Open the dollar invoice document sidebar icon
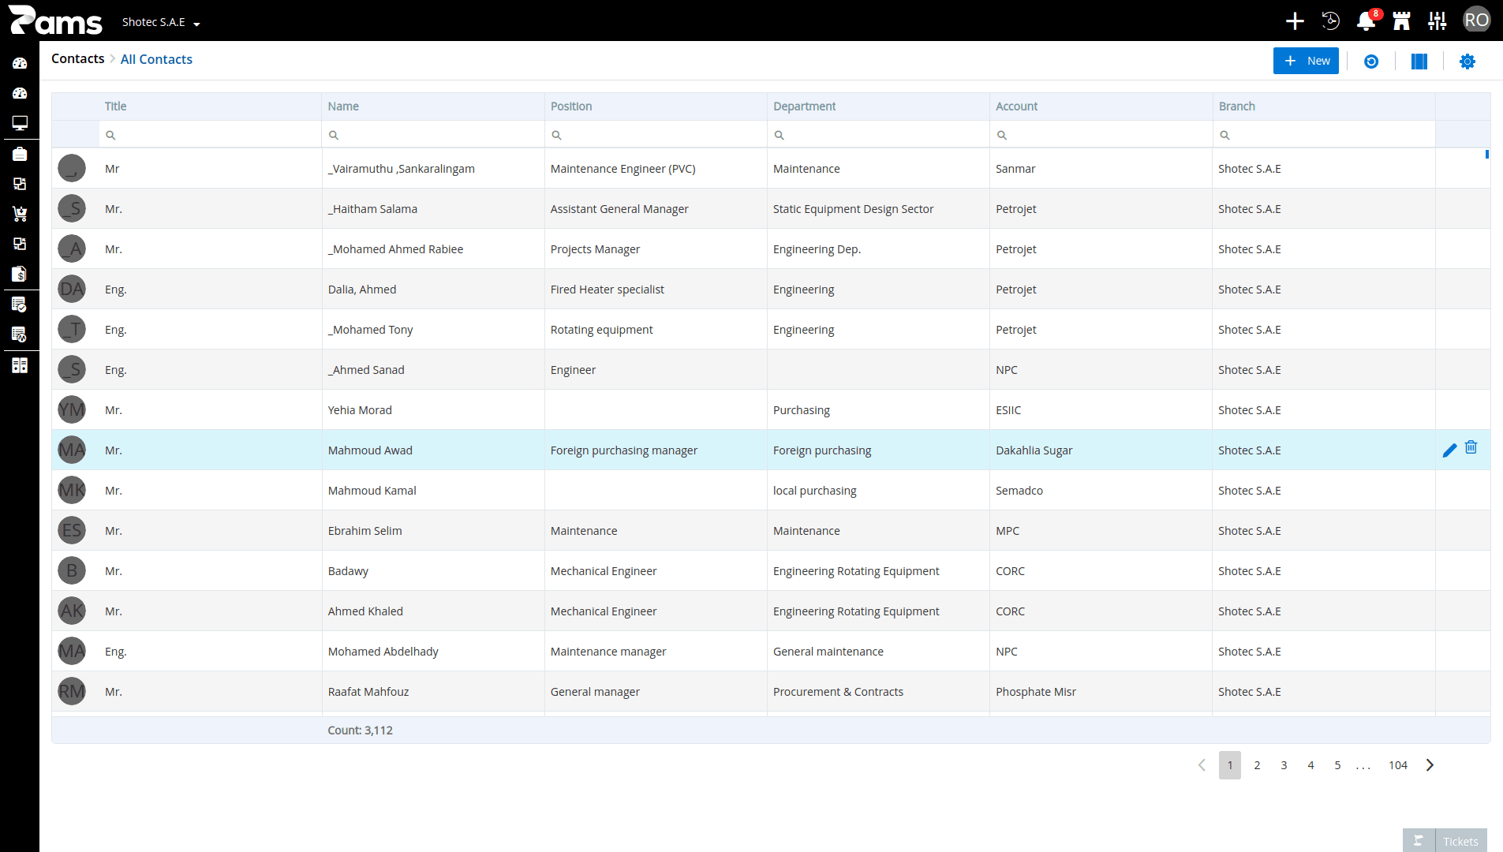This screenshot has width=1503, height=852. point(20,274)
